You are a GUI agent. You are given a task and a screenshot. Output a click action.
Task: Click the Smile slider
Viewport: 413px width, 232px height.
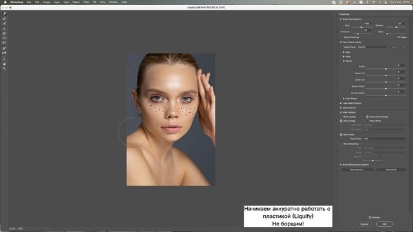pyautogui.click(x=386, y=69)
